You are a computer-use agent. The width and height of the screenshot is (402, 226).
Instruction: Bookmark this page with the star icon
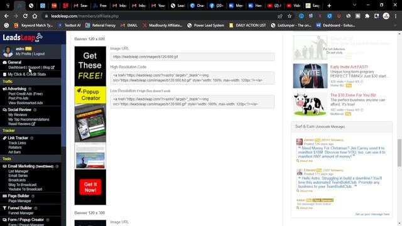(290, 16)
